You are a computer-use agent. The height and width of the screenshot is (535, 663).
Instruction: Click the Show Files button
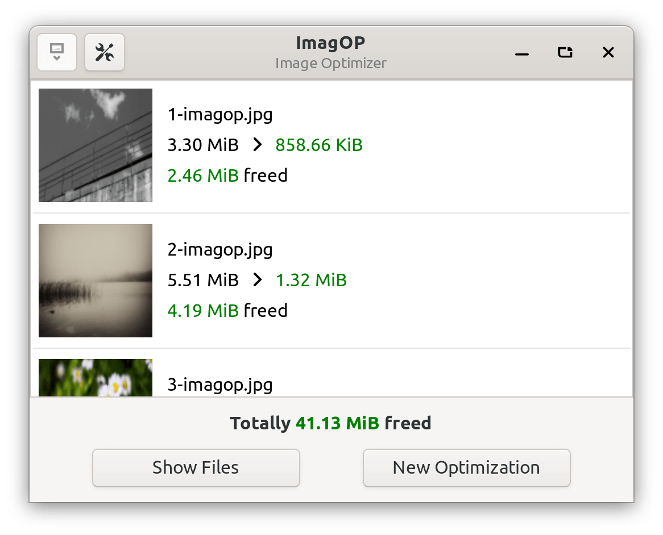[x=196, y=468]
